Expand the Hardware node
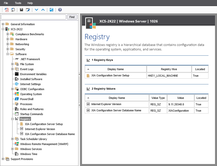The image size is (217, 166). [x=7, y=39]
